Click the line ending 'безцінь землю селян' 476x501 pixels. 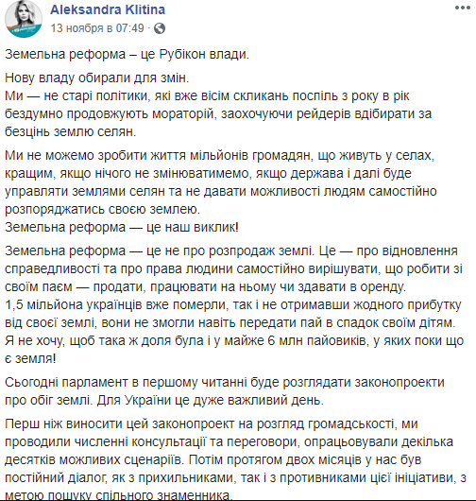click(71, 131)
